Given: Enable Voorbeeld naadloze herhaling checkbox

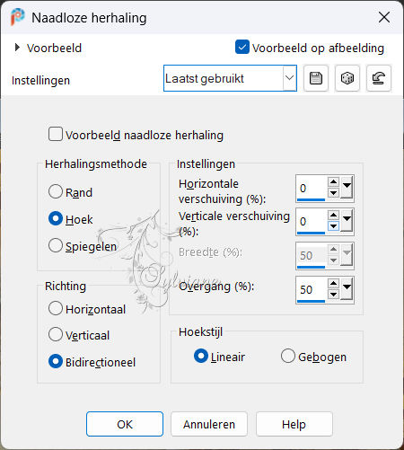Looking at the screenshot, I should click(x=56, y=134).
